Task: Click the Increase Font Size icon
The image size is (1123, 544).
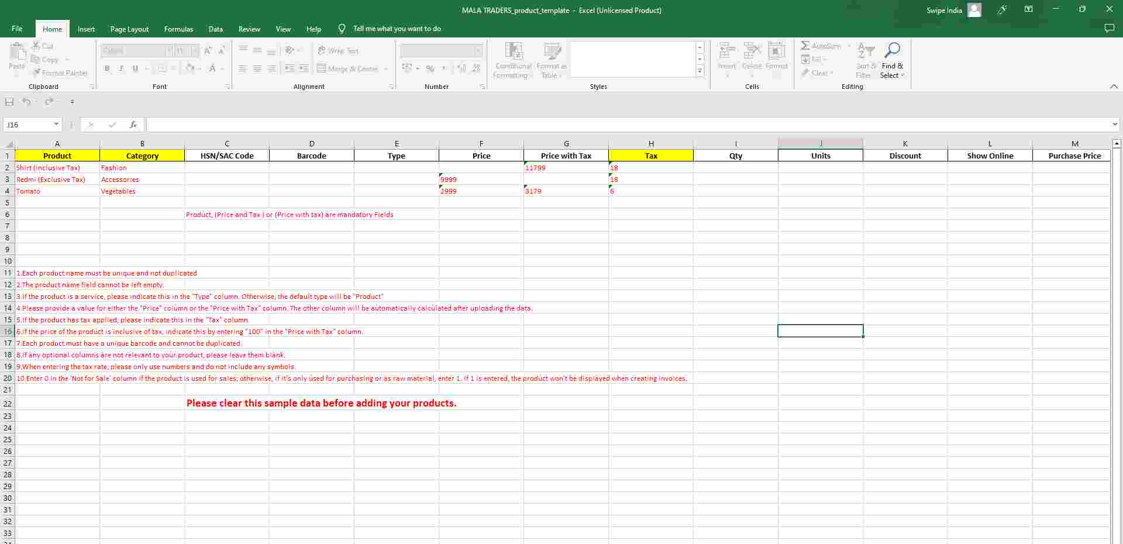Action: pos(208,51)
